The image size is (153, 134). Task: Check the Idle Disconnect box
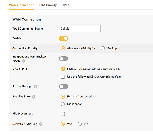(x=63, y=114)
